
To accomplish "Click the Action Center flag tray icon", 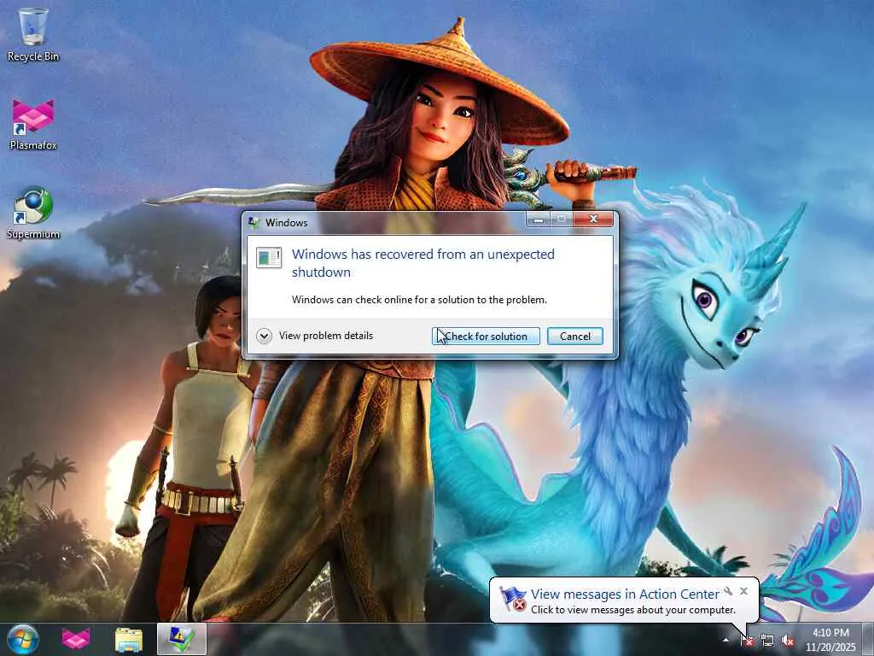I will pos(747,641).
